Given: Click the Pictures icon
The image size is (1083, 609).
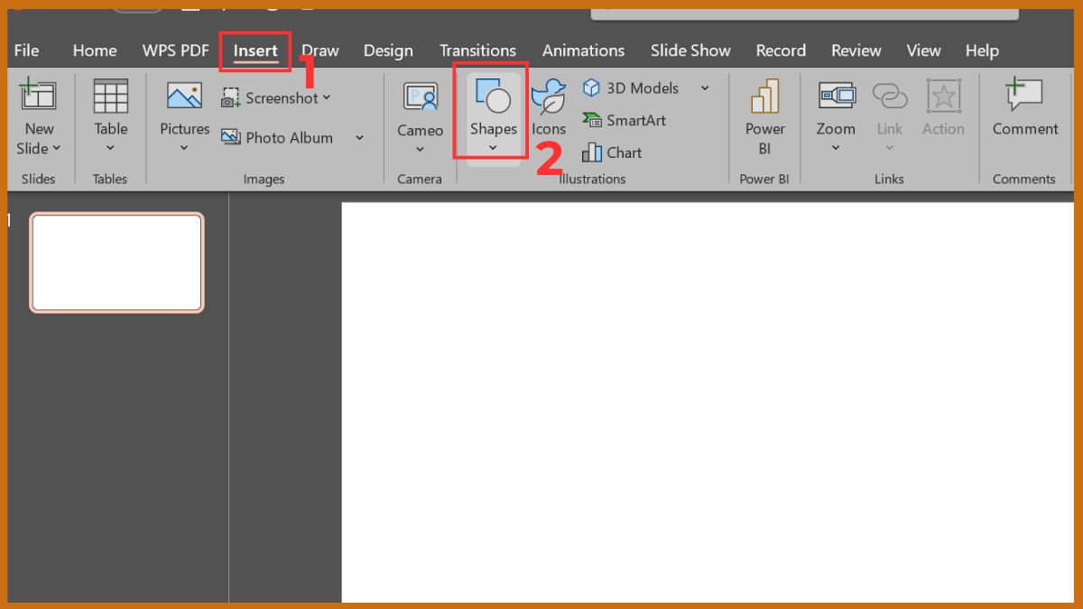Looking at the screenshot, I should pyautogui.click(x=184, y=97).
